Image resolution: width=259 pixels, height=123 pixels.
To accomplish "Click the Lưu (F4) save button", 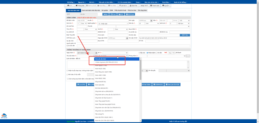I will point(81,84).
